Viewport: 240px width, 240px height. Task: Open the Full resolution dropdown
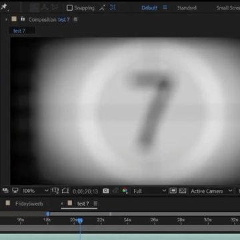pyautogui.click(x=149, y=191)
